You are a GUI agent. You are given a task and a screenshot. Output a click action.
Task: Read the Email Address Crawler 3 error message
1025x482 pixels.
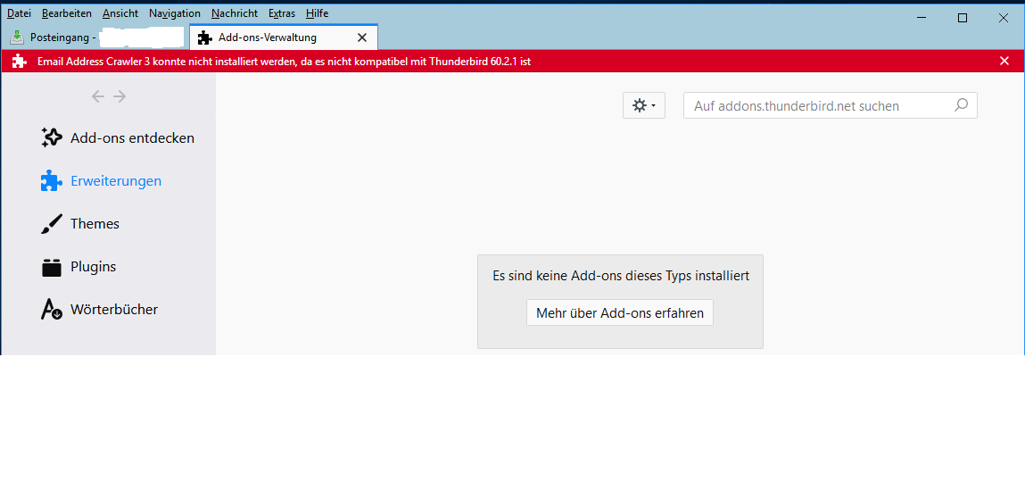click(284, 62)
